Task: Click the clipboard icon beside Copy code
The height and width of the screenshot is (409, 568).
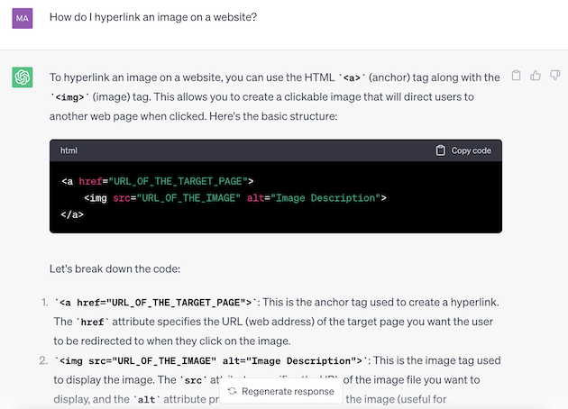Action: [440, 150]
